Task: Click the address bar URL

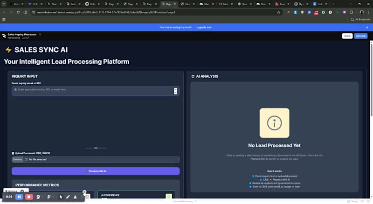Action: tap(106, 12)
